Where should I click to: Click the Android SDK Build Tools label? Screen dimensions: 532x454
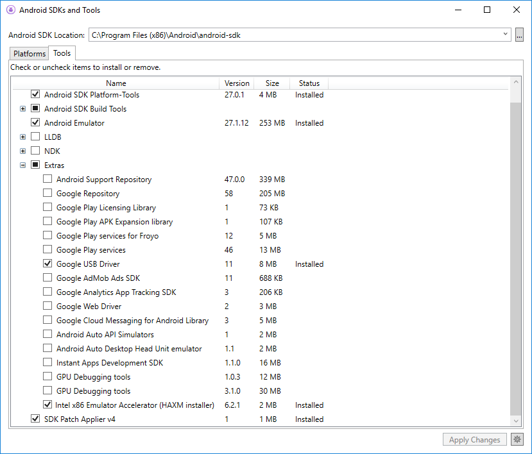coord(85,109)
